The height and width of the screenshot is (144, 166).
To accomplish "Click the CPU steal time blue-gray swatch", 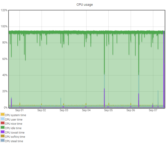I will pyautogui.click(x=3, y=140).
